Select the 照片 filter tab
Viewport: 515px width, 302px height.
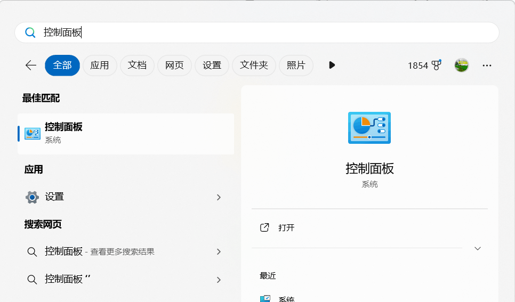(x=296, y=66)
